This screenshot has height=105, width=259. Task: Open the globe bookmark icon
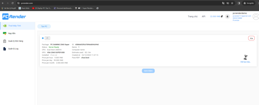coord(97,8)
